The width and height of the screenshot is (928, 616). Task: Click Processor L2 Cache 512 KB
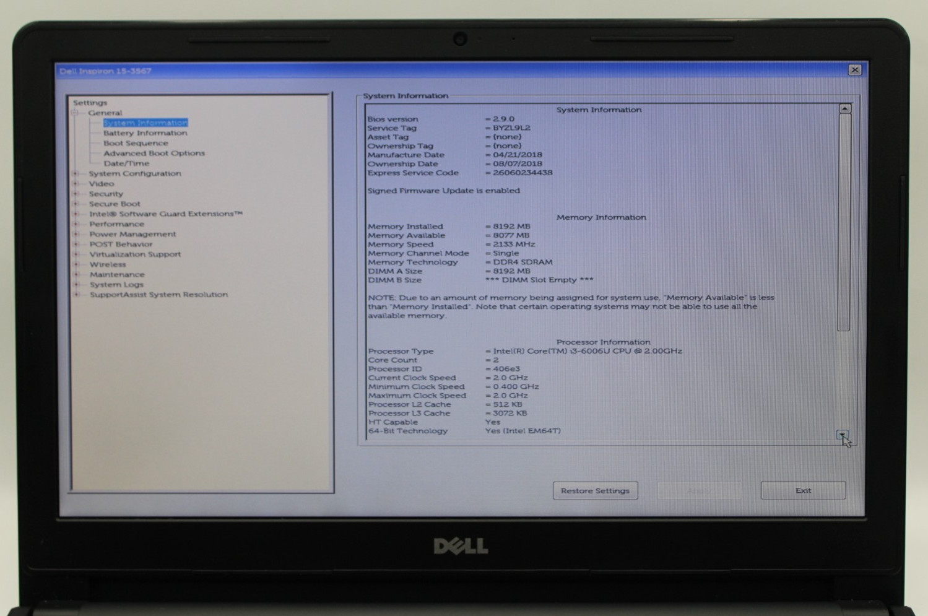coord(508,404)
